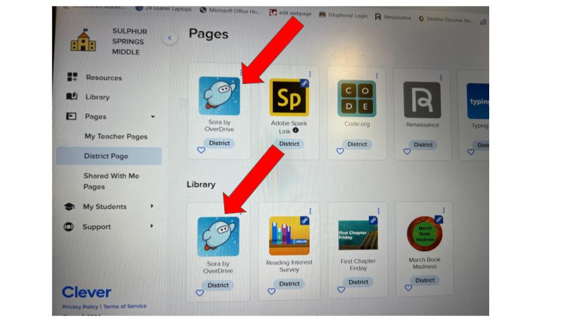
Task: Expand the Support submenu arrow
Action: (151, 226)
